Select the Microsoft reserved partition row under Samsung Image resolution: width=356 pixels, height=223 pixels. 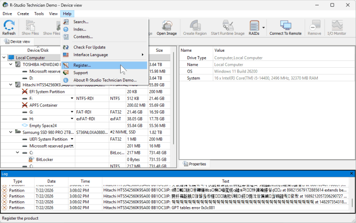point(85,146)
